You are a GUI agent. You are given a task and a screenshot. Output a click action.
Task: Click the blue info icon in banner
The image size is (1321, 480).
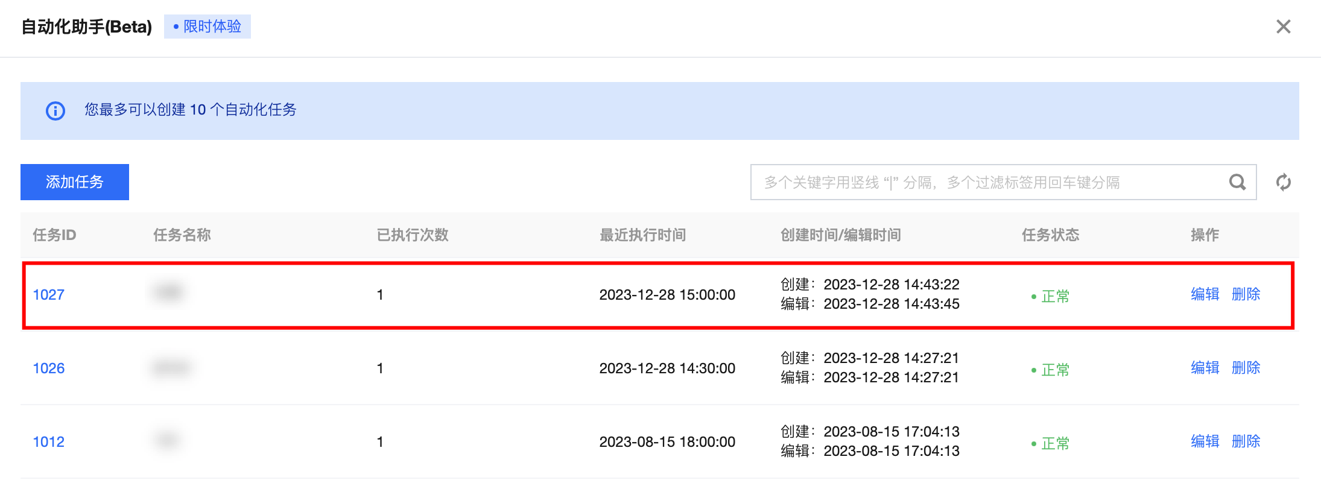55,111
